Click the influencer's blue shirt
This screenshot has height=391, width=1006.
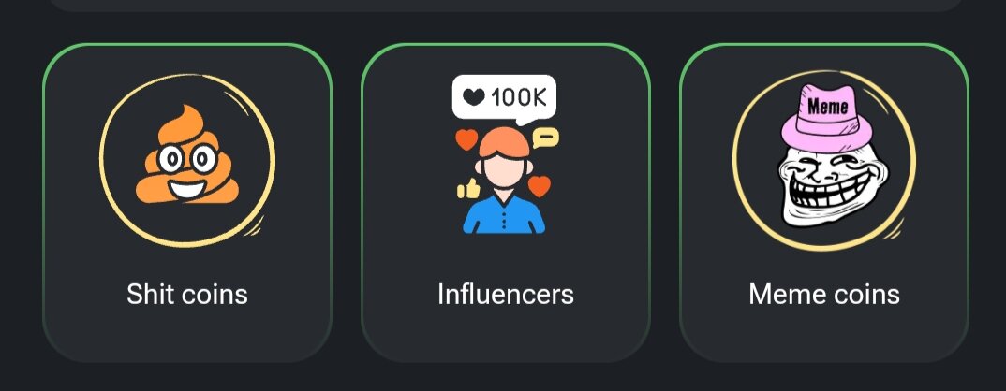pos(504,215)
